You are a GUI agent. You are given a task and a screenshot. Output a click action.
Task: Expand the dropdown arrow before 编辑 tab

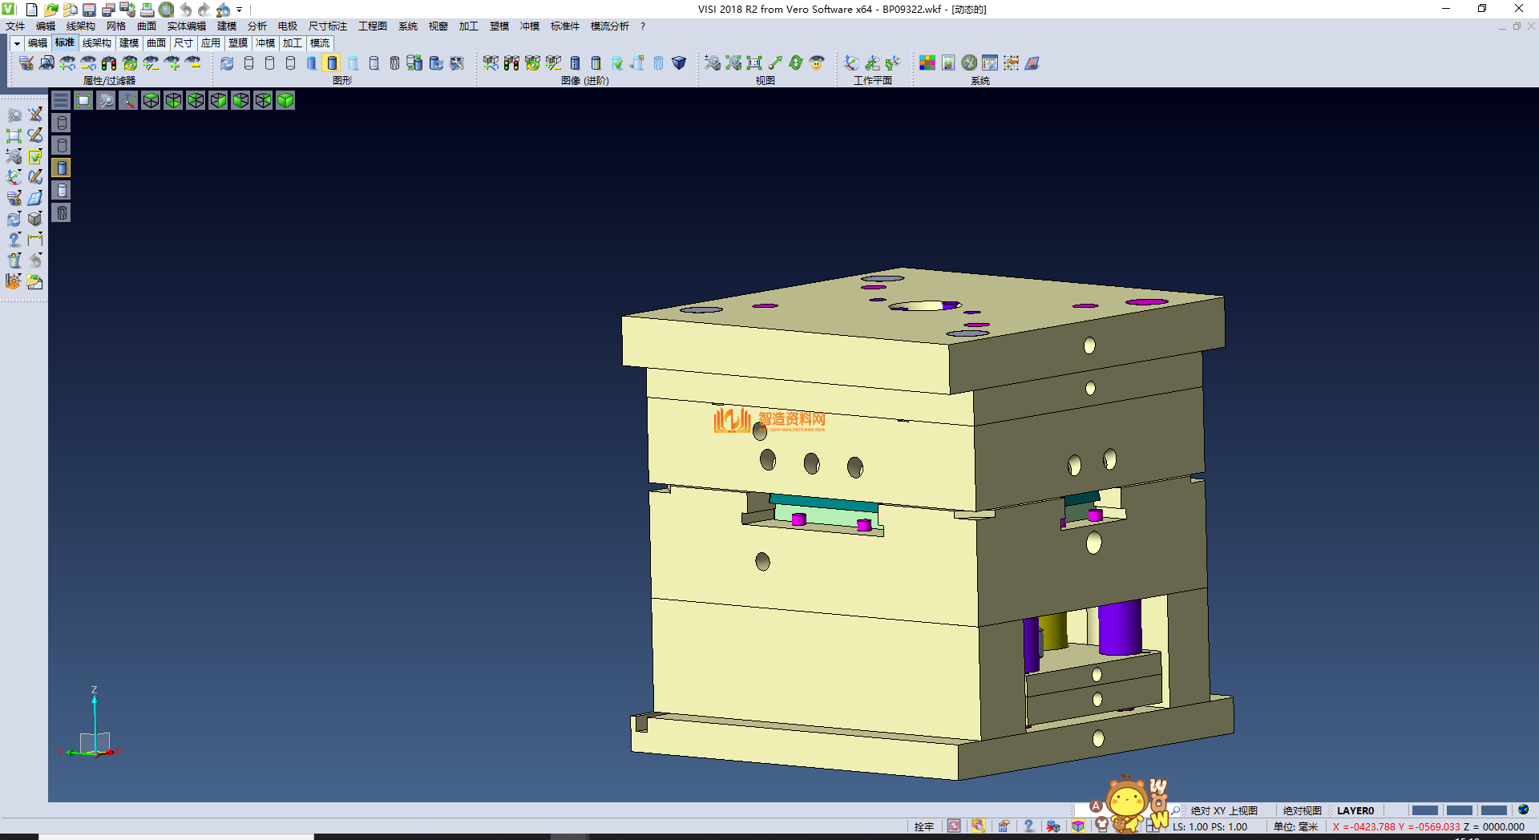pos(16,43)
